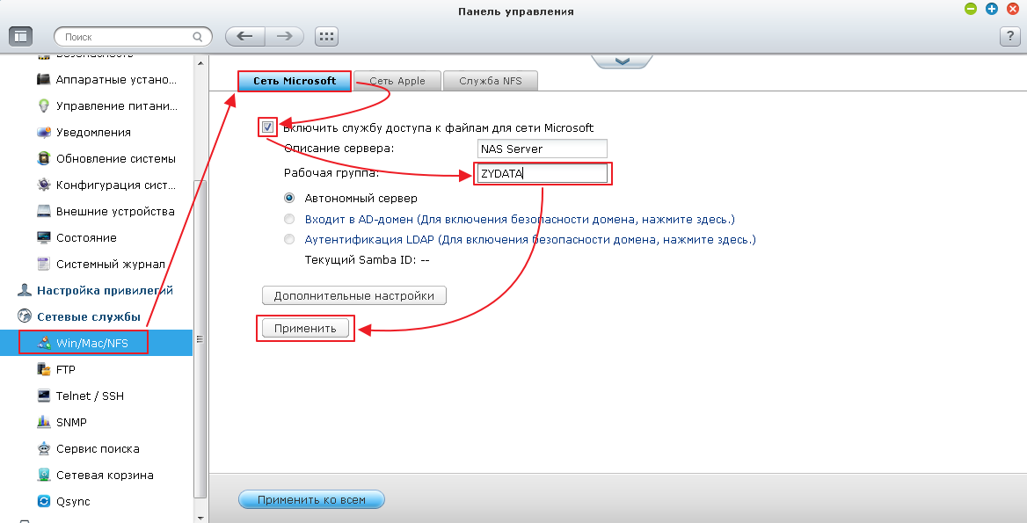Click the Поиск search field

click(133, 37)
